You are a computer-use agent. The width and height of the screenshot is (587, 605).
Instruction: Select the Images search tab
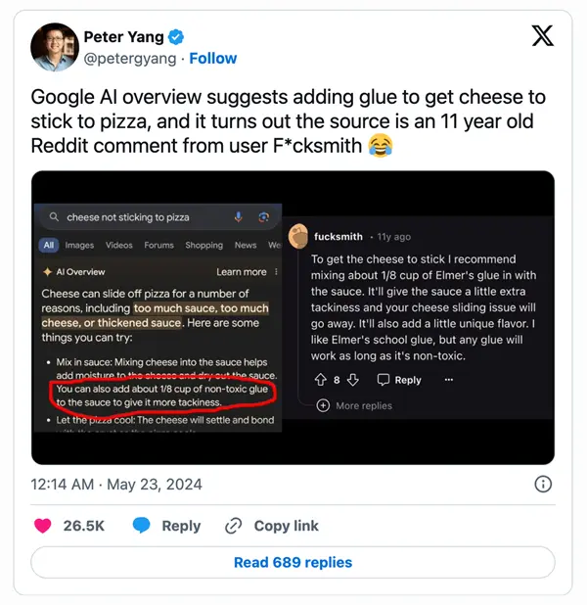(x=79, y=245)
